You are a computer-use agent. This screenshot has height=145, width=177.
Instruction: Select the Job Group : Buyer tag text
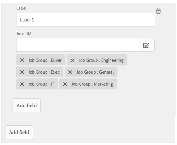45,60
